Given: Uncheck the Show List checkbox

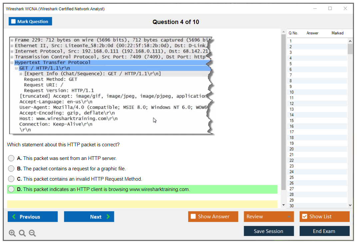Looking at the screenshot, I should [x=304, y=217].
